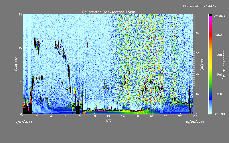Click the 60.0 colorbar value
Screen dimensions: 229x143
[219, 94]
